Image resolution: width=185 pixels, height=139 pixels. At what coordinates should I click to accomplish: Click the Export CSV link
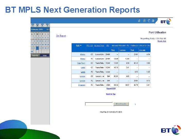(111, 88)
